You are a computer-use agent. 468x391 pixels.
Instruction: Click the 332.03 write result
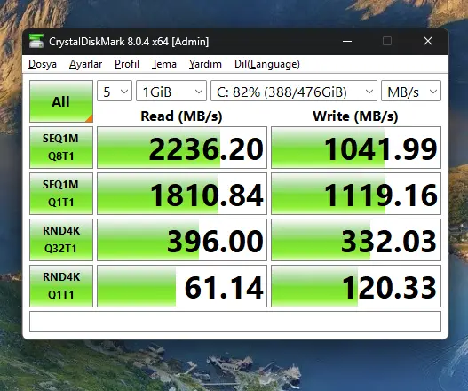click(x=356, y=240)
